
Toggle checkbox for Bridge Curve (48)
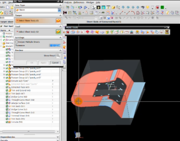click(x=7, y=97)
